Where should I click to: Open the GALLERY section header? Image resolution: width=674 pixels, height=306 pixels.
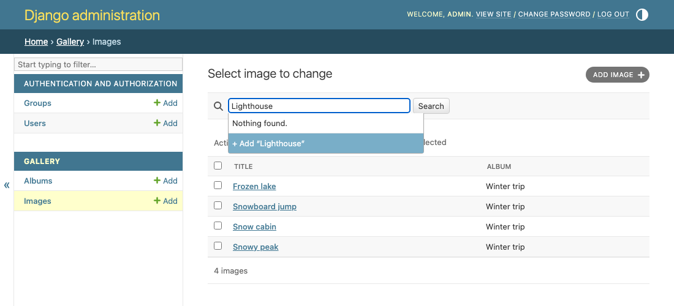[42, 162]
